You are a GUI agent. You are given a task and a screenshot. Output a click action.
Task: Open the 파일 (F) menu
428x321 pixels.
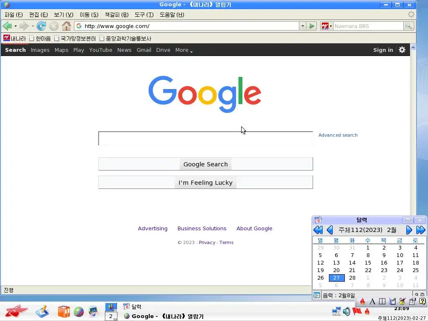pos(14,15)
